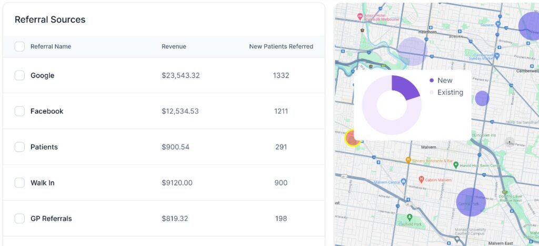Click the new patients count 291
Screen dimensions: 539x246
[x=281, y=147]
